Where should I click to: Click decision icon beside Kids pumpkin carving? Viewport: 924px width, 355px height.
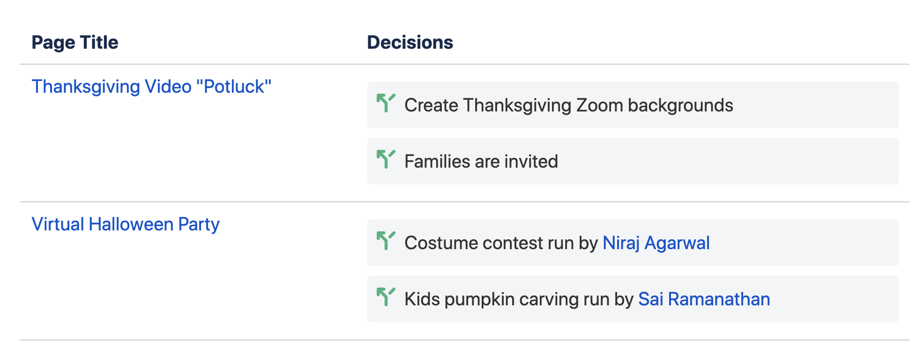pyautogui.click(x=386, y=297)
